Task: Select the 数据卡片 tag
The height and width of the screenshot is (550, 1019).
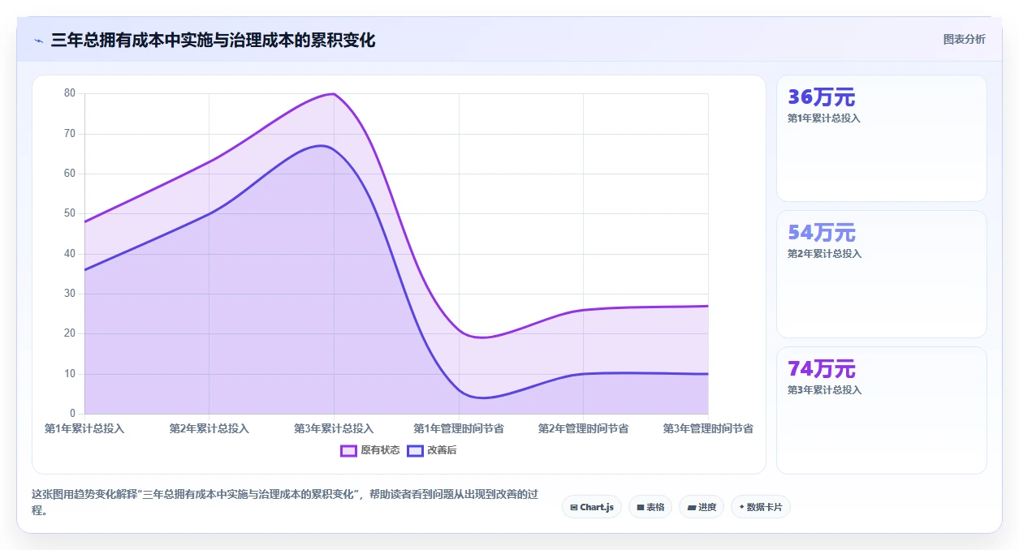Action: pos(761,507)
